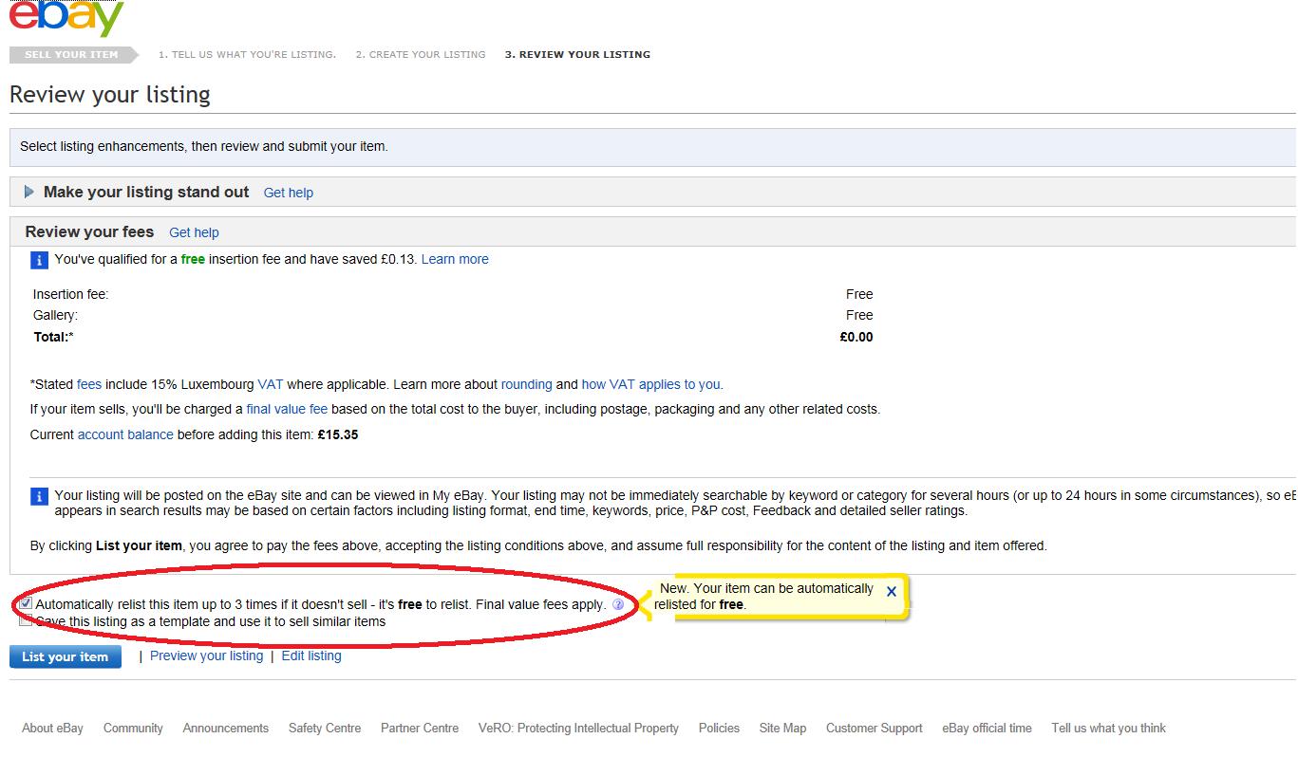The width and height of the screenshot is (1298, 757).
Task: Click the info icon beside listing posted notice
Action: 39,496
